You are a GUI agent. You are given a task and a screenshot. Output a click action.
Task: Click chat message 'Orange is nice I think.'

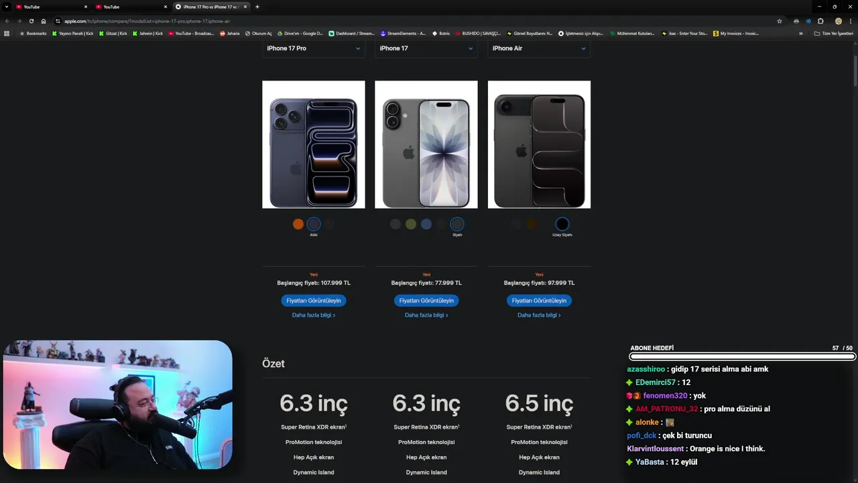(726, 449)
